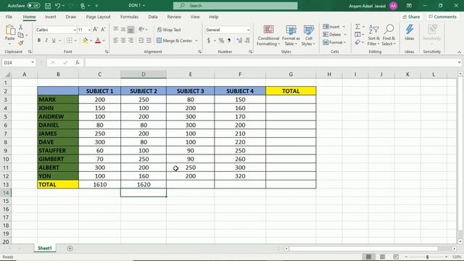464x261 pixels.
Task: Open the Font Color dropdown arrow
Action: click(104, 41)
